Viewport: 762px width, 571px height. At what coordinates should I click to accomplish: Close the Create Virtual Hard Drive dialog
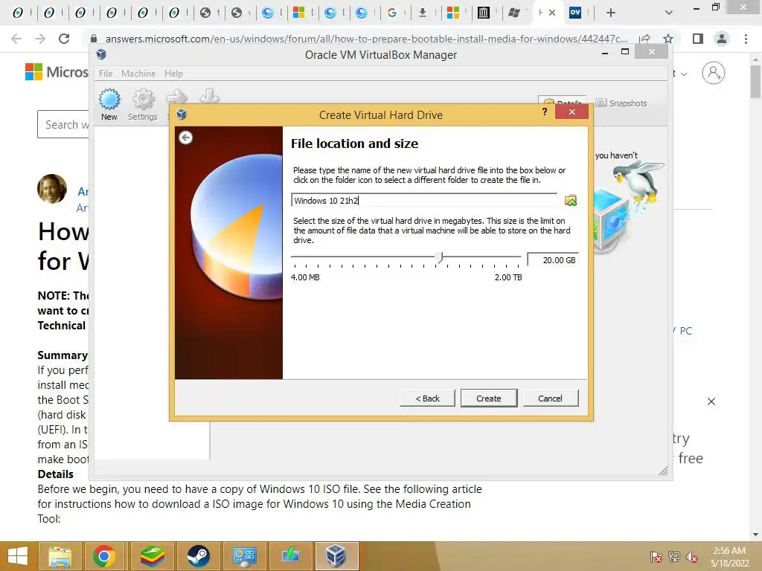pos(572,112)
